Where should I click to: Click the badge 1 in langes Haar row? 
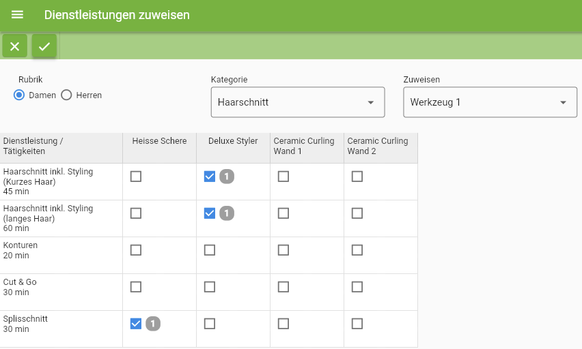pyautogui.click(x=227, y=213)
